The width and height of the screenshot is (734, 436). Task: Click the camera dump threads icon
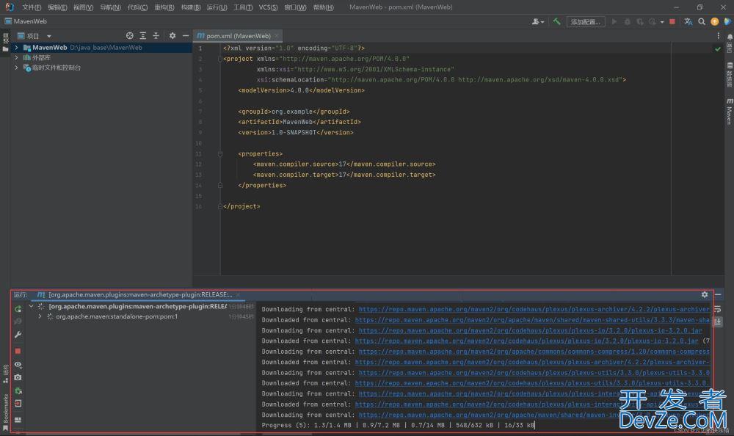click(x=18, y=377)
